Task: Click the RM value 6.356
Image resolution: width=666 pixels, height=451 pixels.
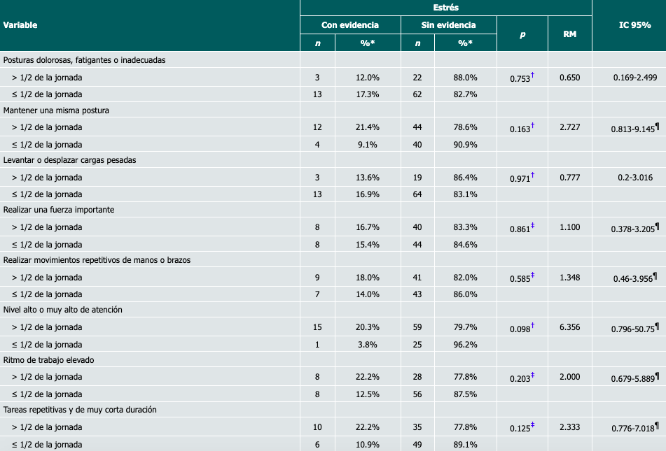Action: (x=569, y=327)
